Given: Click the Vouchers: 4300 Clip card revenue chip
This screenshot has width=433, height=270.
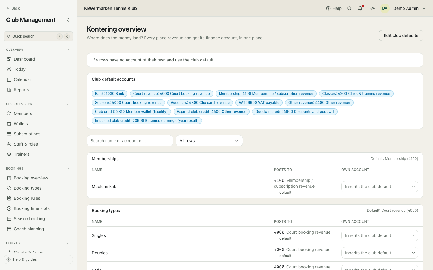Looking at the screenshot, I should click(x=200, y=103).
